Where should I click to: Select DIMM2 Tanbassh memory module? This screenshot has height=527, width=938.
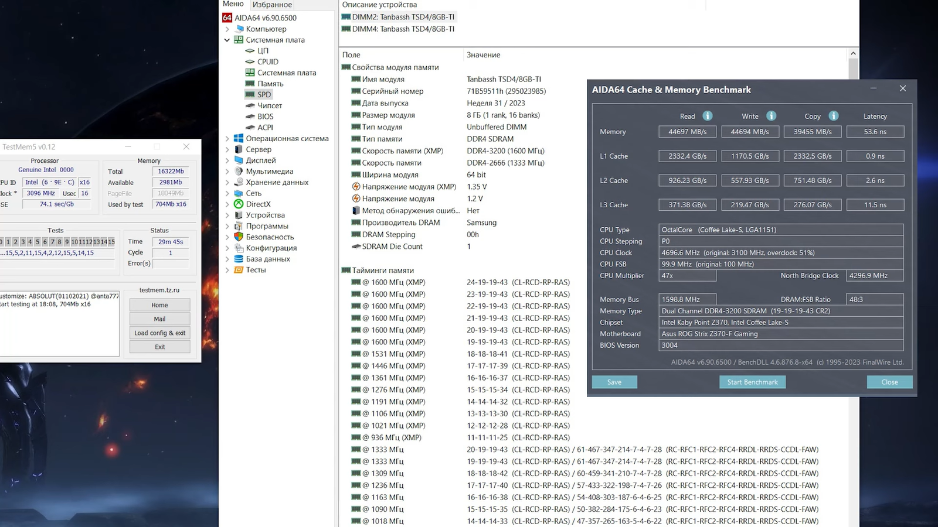[403, 17]
